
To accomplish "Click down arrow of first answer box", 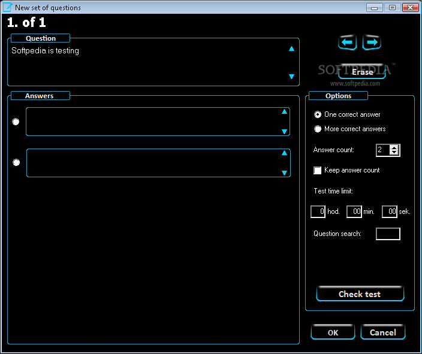I will [x=284, y=132].
